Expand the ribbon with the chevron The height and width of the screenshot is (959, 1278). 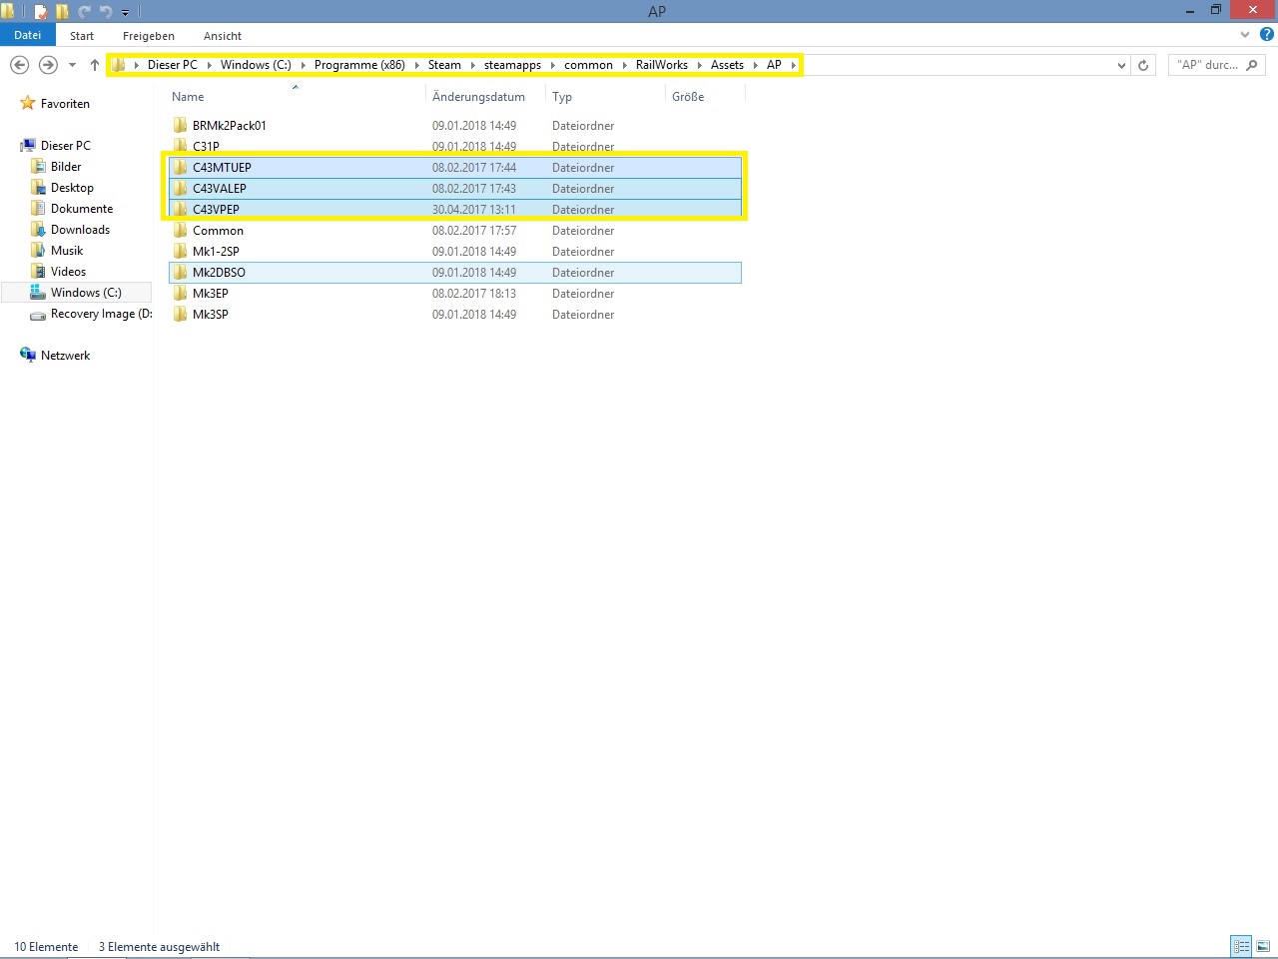tap(1245, 35)
